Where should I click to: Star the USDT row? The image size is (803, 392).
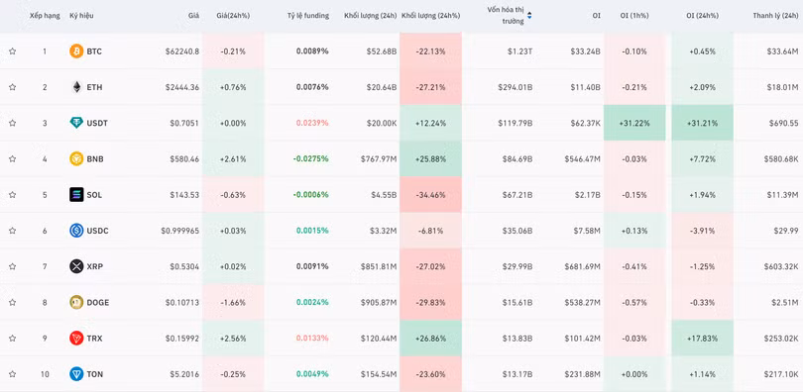tap(12, 123)
